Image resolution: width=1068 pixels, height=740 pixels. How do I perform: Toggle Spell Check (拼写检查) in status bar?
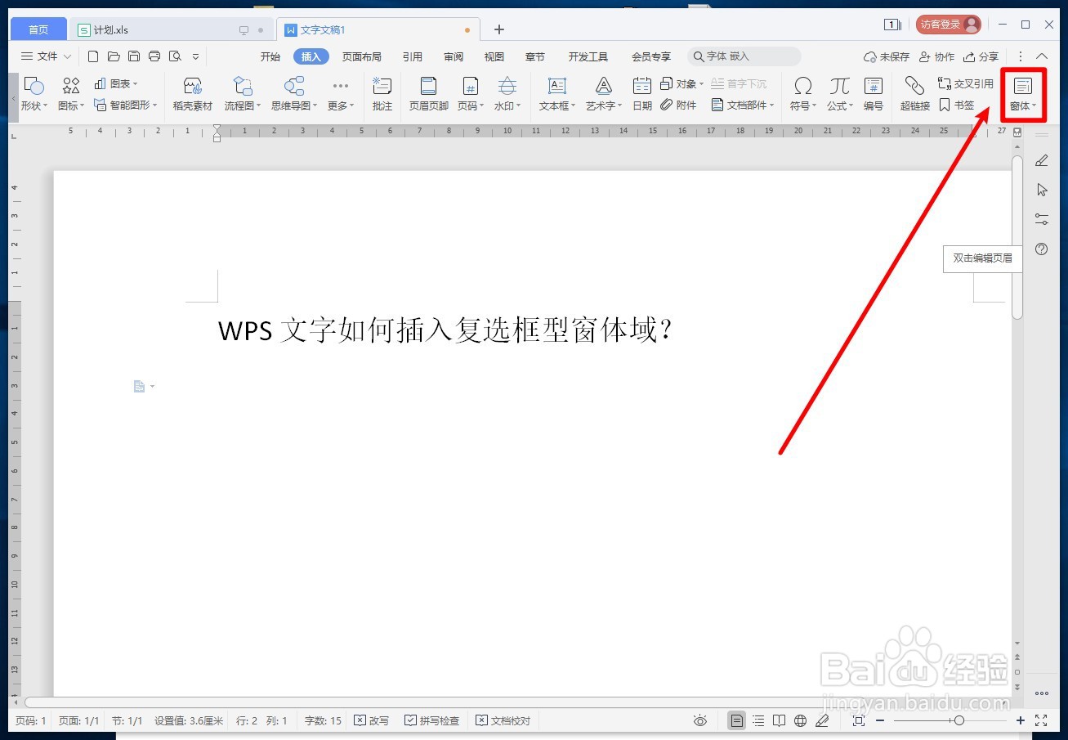tap(432, 720)
